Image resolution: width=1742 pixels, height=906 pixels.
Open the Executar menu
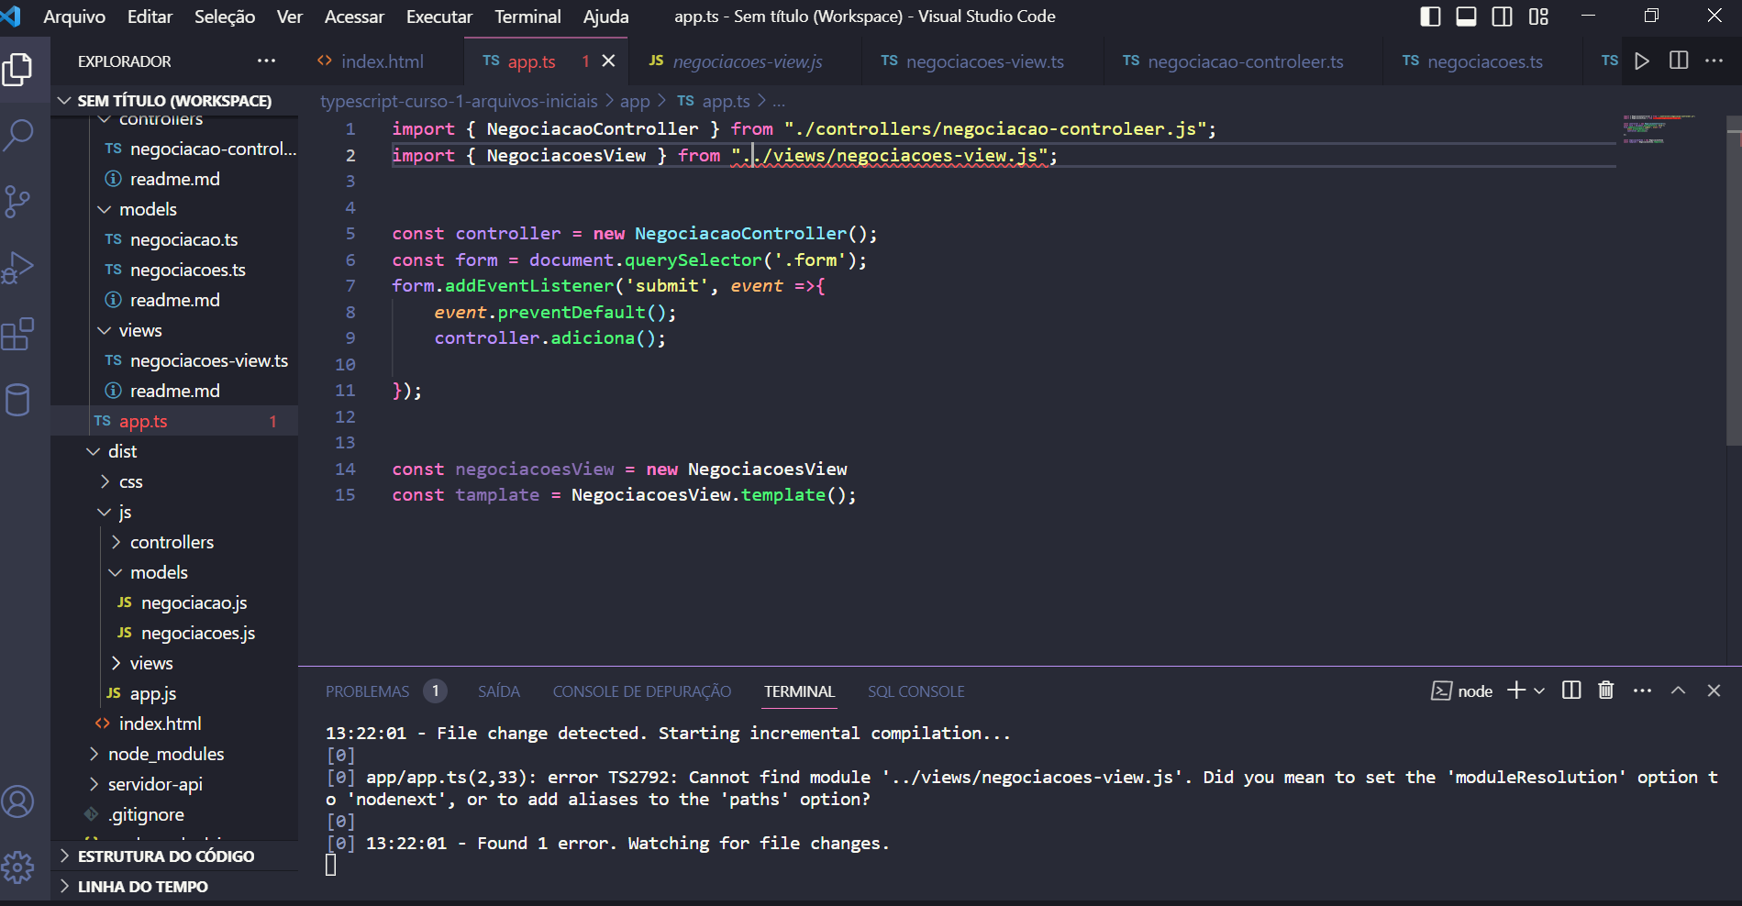pos(439,17)
